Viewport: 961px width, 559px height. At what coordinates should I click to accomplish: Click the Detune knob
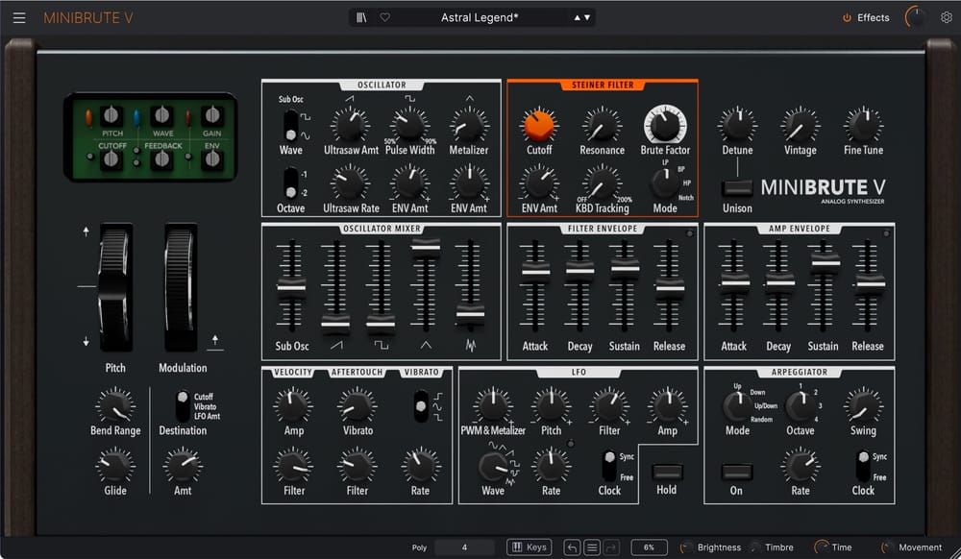coord(737,125)
